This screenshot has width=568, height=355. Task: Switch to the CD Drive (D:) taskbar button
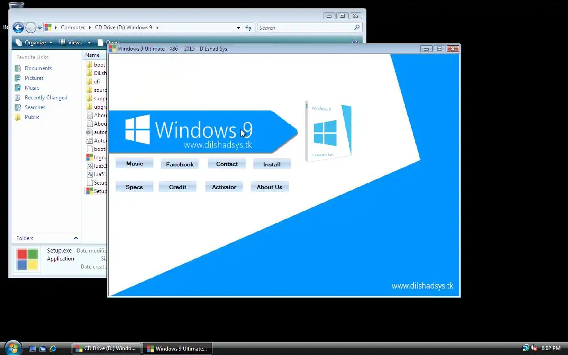tap(106, 349)
